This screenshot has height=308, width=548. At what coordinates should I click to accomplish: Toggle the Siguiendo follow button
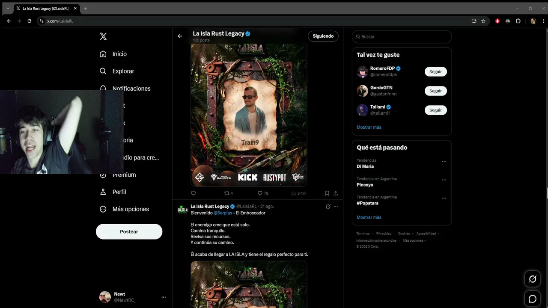[323, 36]
